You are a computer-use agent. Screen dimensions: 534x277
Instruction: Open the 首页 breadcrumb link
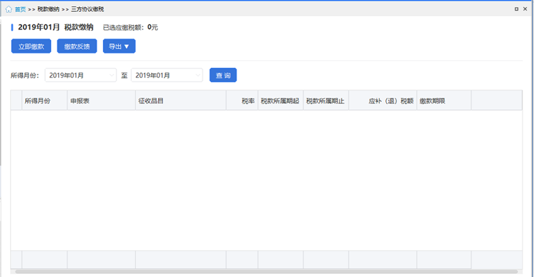(20, 9)
